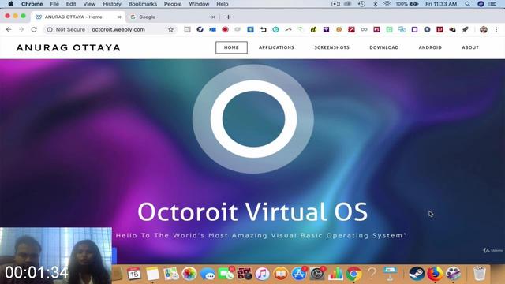Screen dimensions: 505x284
Task: Reload the octoroit.weebly.com page
Action: coord(34,29)
